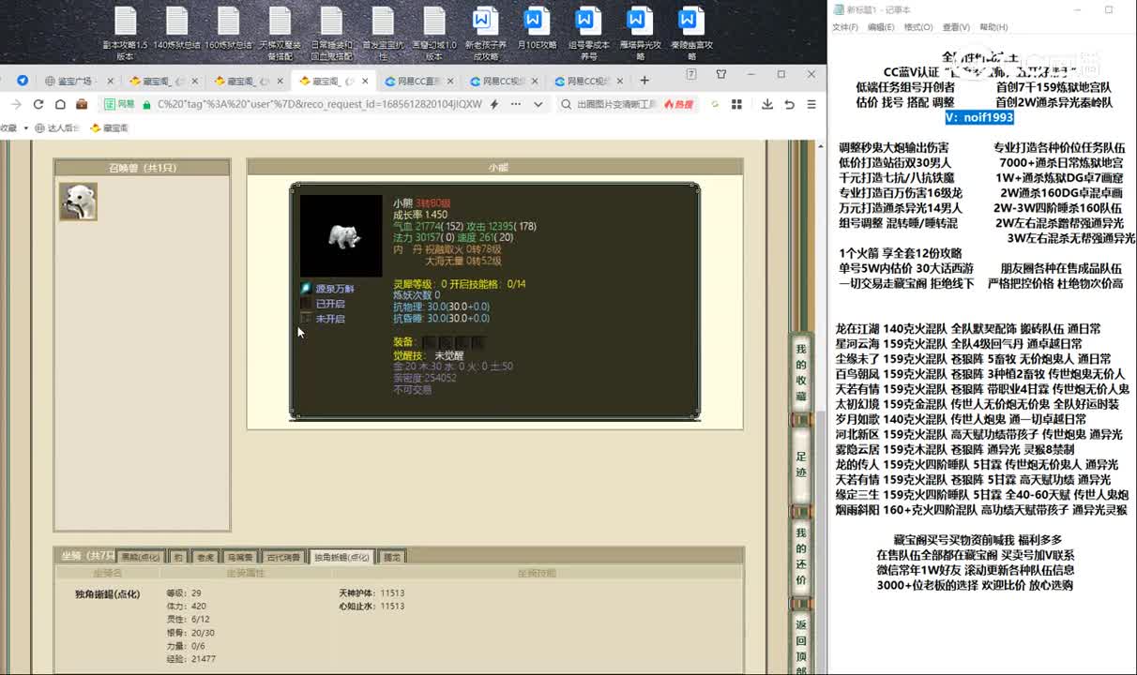The height and width of the screenshot is (675, 1137).
Task: Switch to first 网易CC直播 browser tab
Action: click(x=417, y=81)
